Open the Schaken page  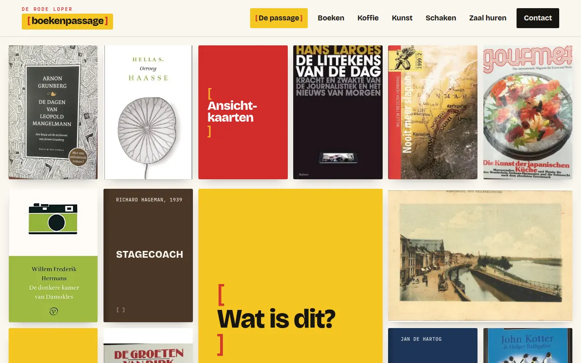[441, 18]
